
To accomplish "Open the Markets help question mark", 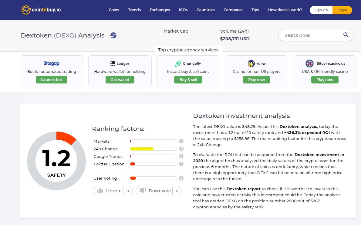I will point(181,141).
